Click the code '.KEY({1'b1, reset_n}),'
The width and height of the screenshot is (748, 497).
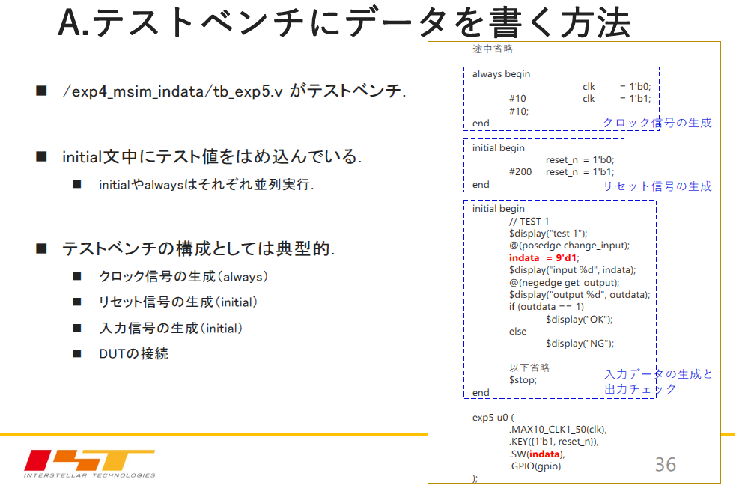(x=553, y=442)
